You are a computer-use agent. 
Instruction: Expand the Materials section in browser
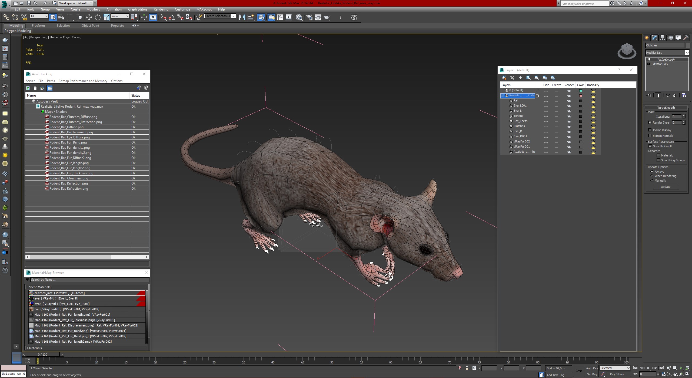click(27, 348)
